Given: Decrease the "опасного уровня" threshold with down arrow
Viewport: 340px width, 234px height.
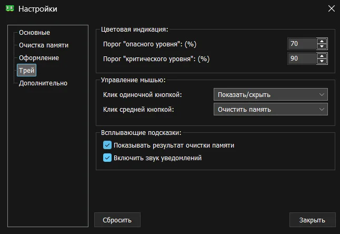Looking at the screenshot, I should click(x=322, y=47).
